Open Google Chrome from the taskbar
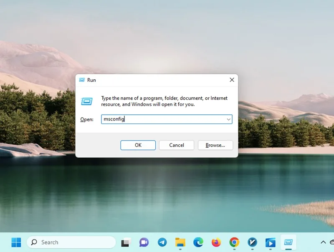This screenshot has height=252, width=334. (x=234, y=242)
